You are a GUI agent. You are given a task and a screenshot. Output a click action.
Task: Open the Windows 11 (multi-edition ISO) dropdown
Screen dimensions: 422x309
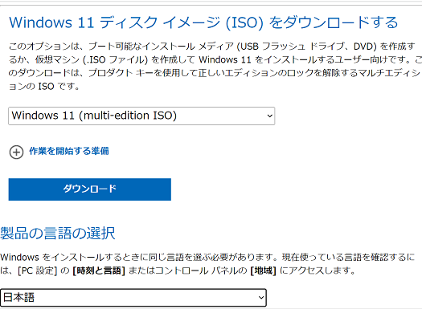(141, 116)
